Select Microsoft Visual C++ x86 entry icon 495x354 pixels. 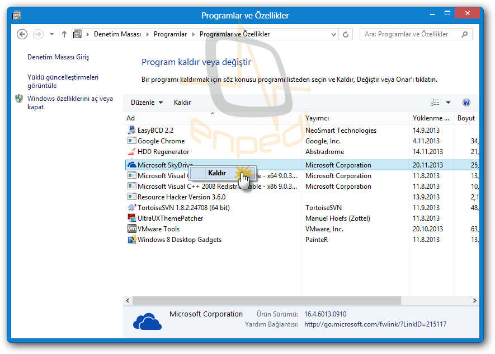(x=131, y=186)
